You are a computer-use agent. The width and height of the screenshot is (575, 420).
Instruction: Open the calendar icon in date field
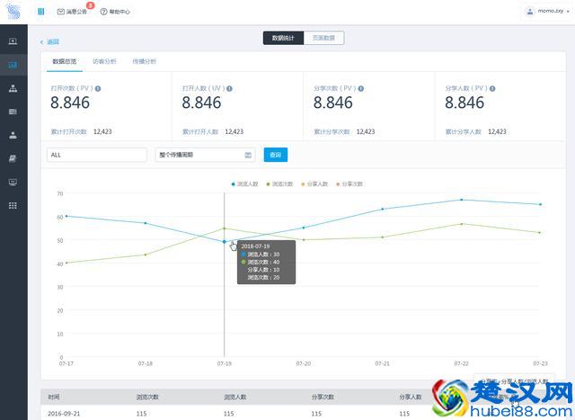[248, 155]
